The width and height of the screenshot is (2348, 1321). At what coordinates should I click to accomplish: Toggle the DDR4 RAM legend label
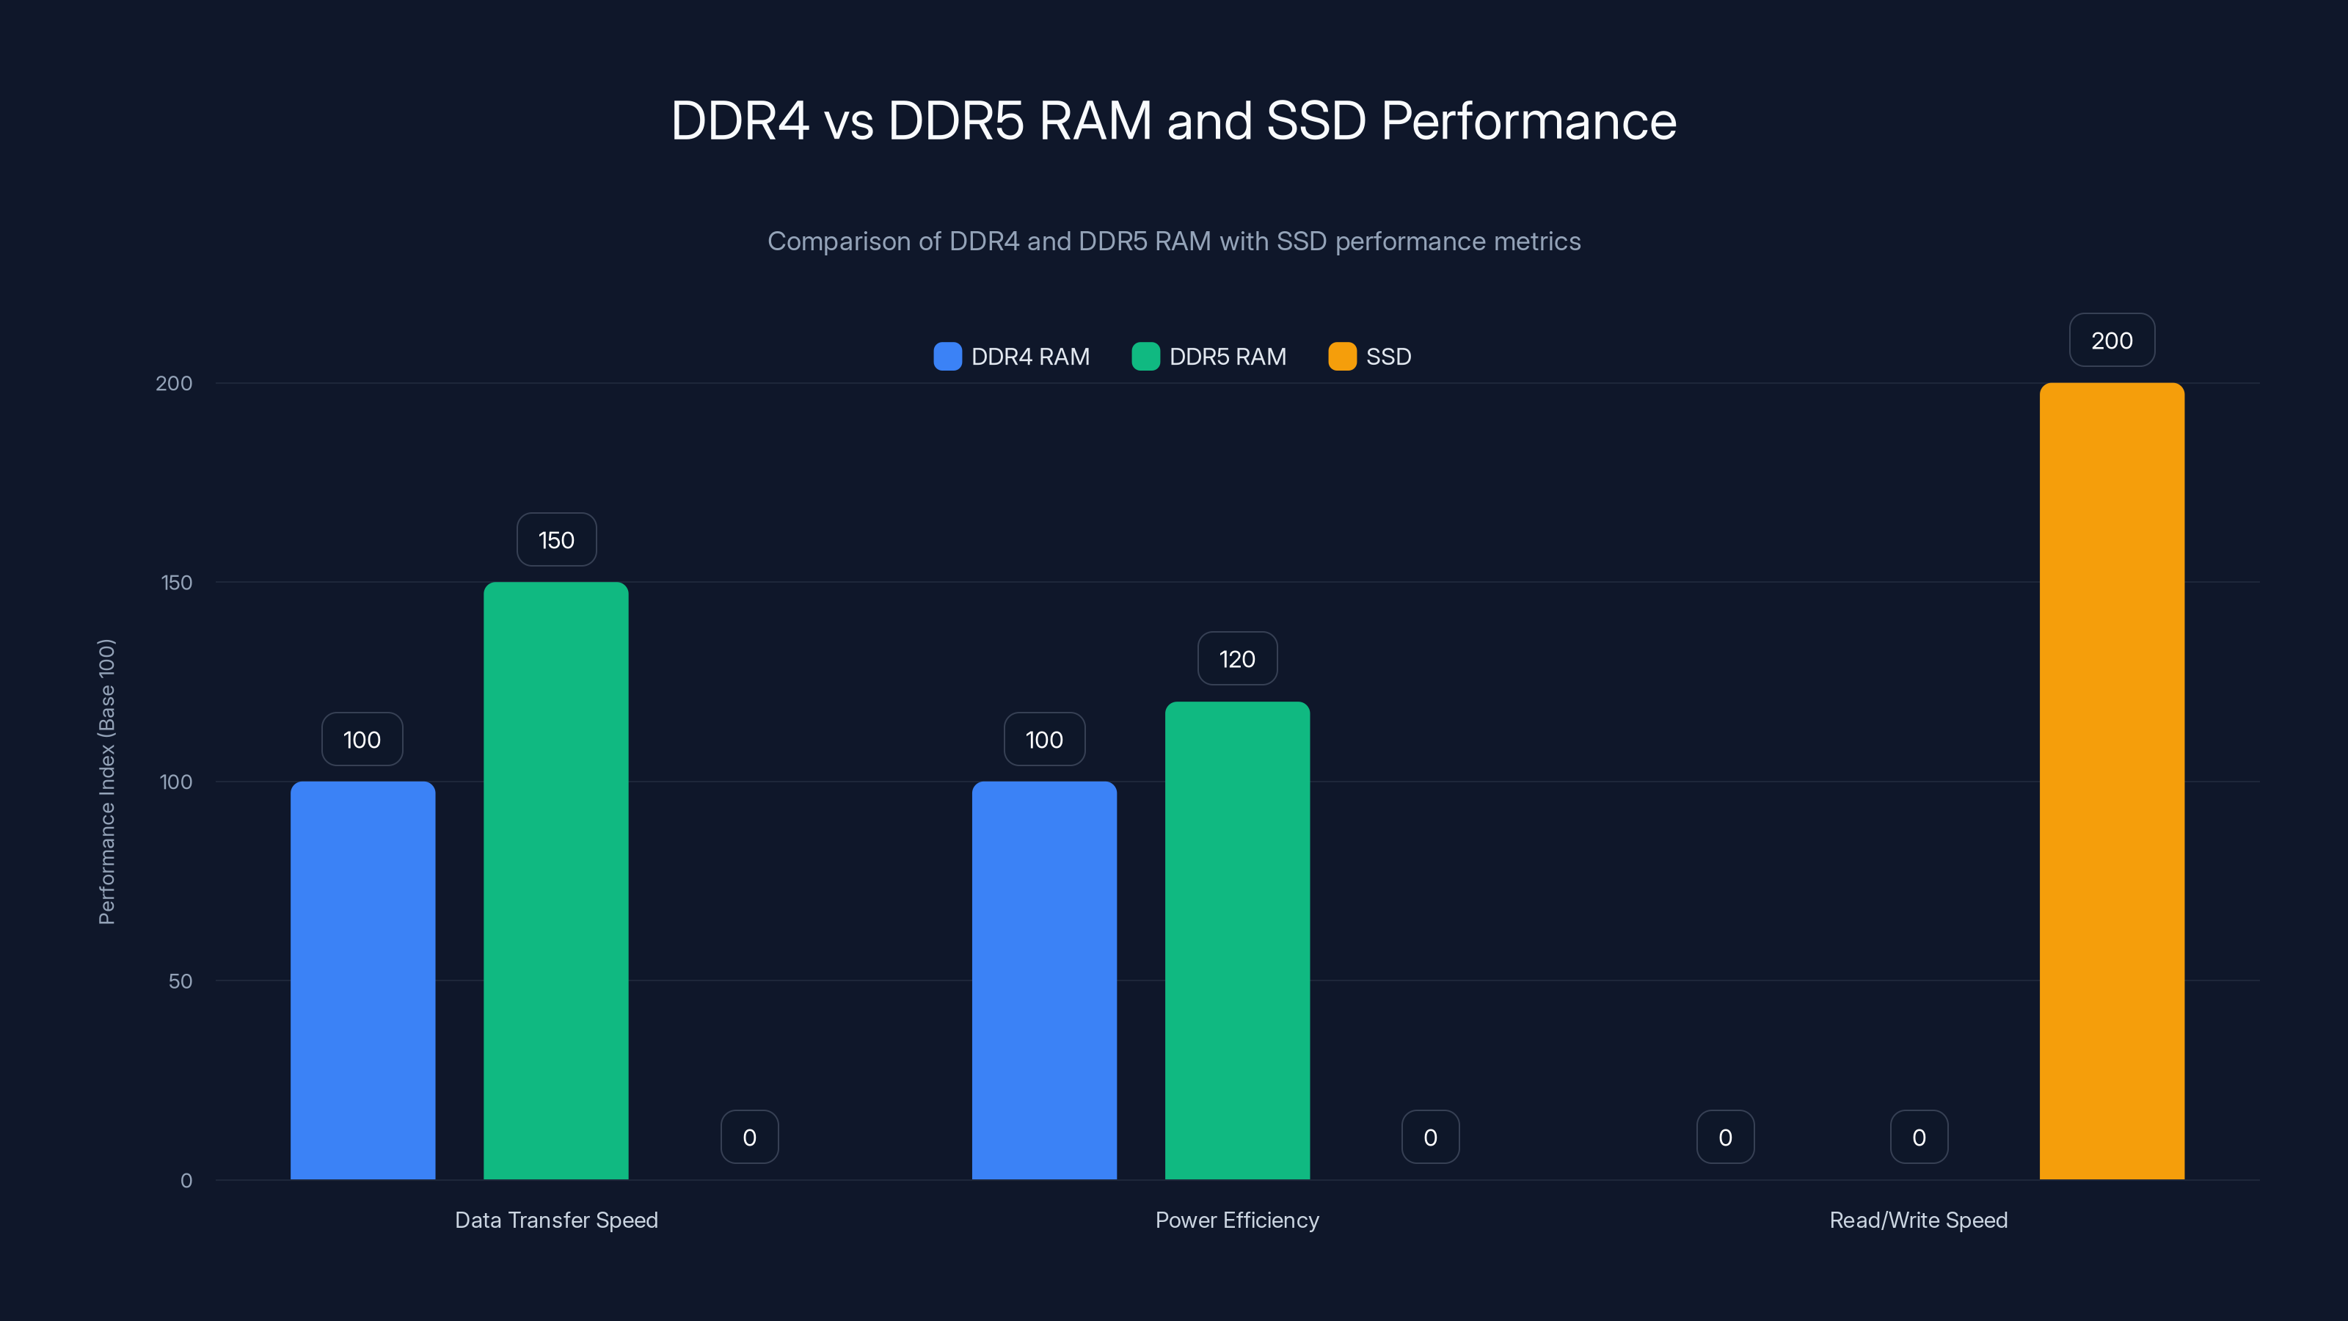(x=1030, y=357)
